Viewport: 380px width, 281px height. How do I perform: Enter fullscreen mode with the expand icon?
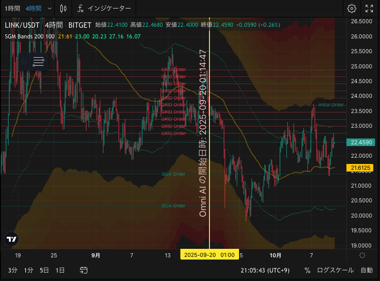tap(369, 8)
